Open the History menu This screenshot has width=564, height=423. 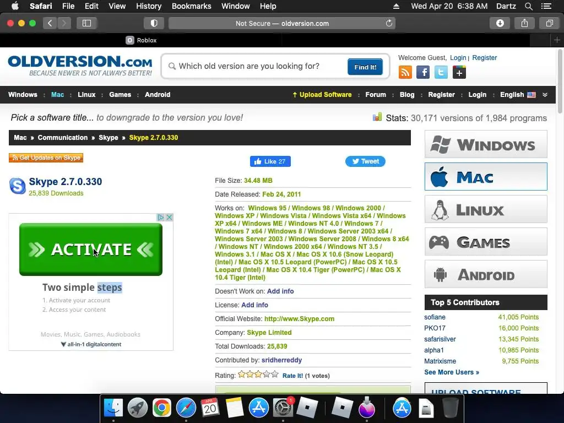149,6
